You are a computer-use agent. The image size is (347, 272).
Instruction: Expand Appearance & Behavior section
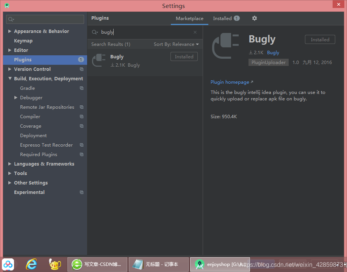pyautogui.click(x=10, y=31)
